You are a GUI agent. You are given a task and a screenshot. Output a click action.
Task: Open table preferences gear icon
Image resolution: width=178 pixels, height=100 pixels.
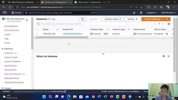169,24
